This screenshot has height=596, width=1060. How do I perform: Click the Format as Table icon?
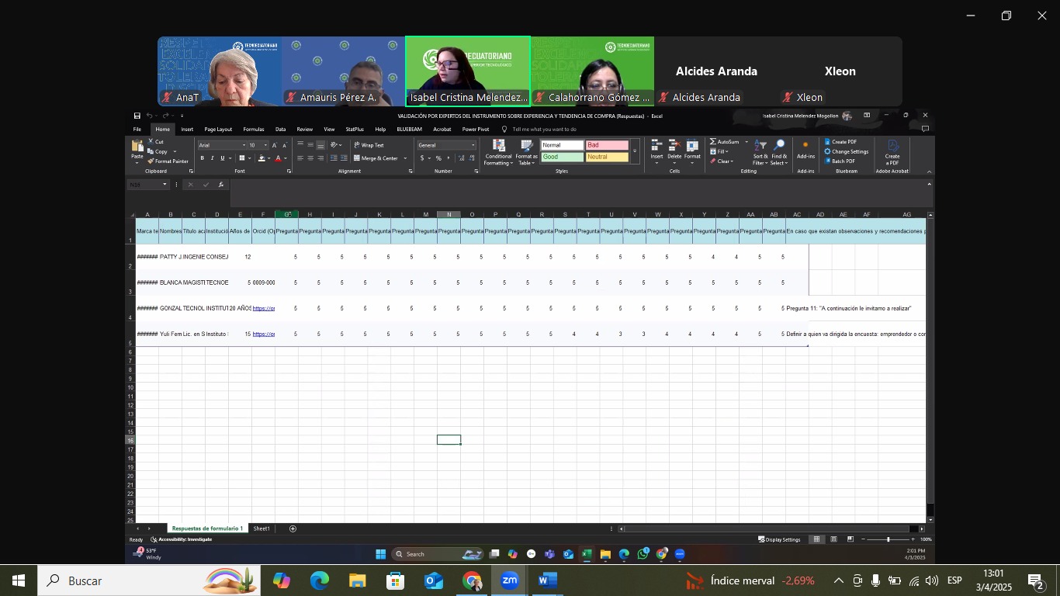[526, 145]
